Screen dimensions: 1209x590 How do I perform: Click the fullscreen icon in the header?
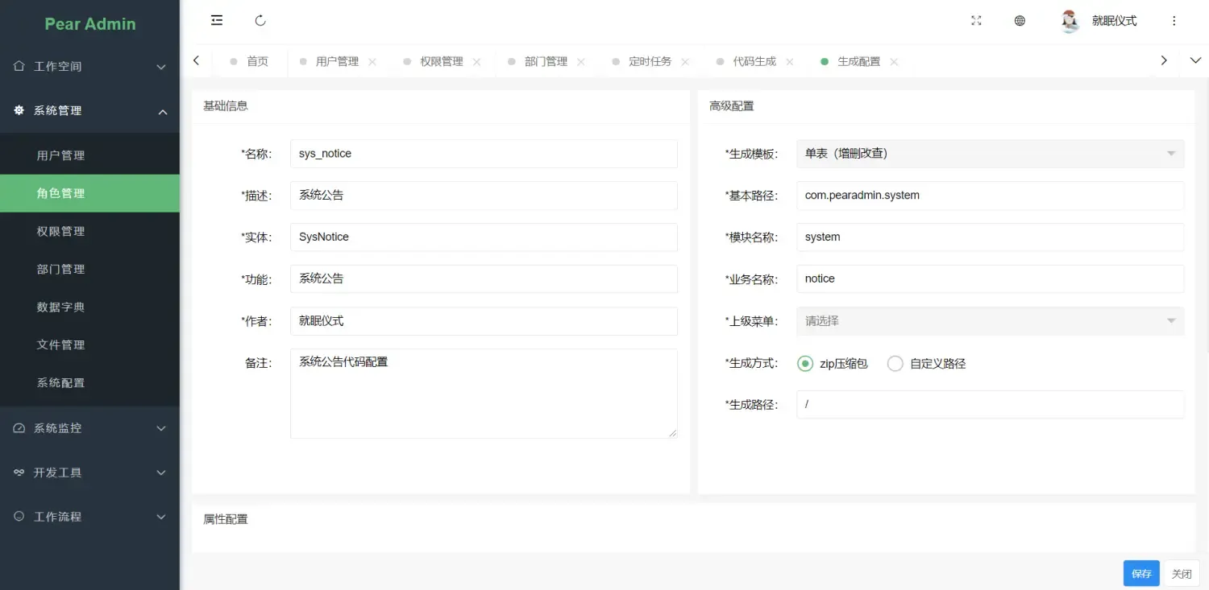tap(976, 20)
